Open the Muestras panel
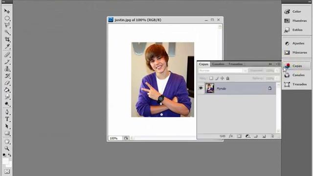The width and height of the screenshot is (313, 176). (296, 21)
